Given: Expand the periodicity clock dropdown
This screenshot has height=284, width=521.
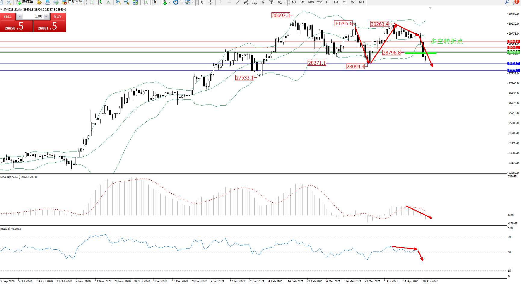Looking at the screenshot, I should click(x=181, y=2).
